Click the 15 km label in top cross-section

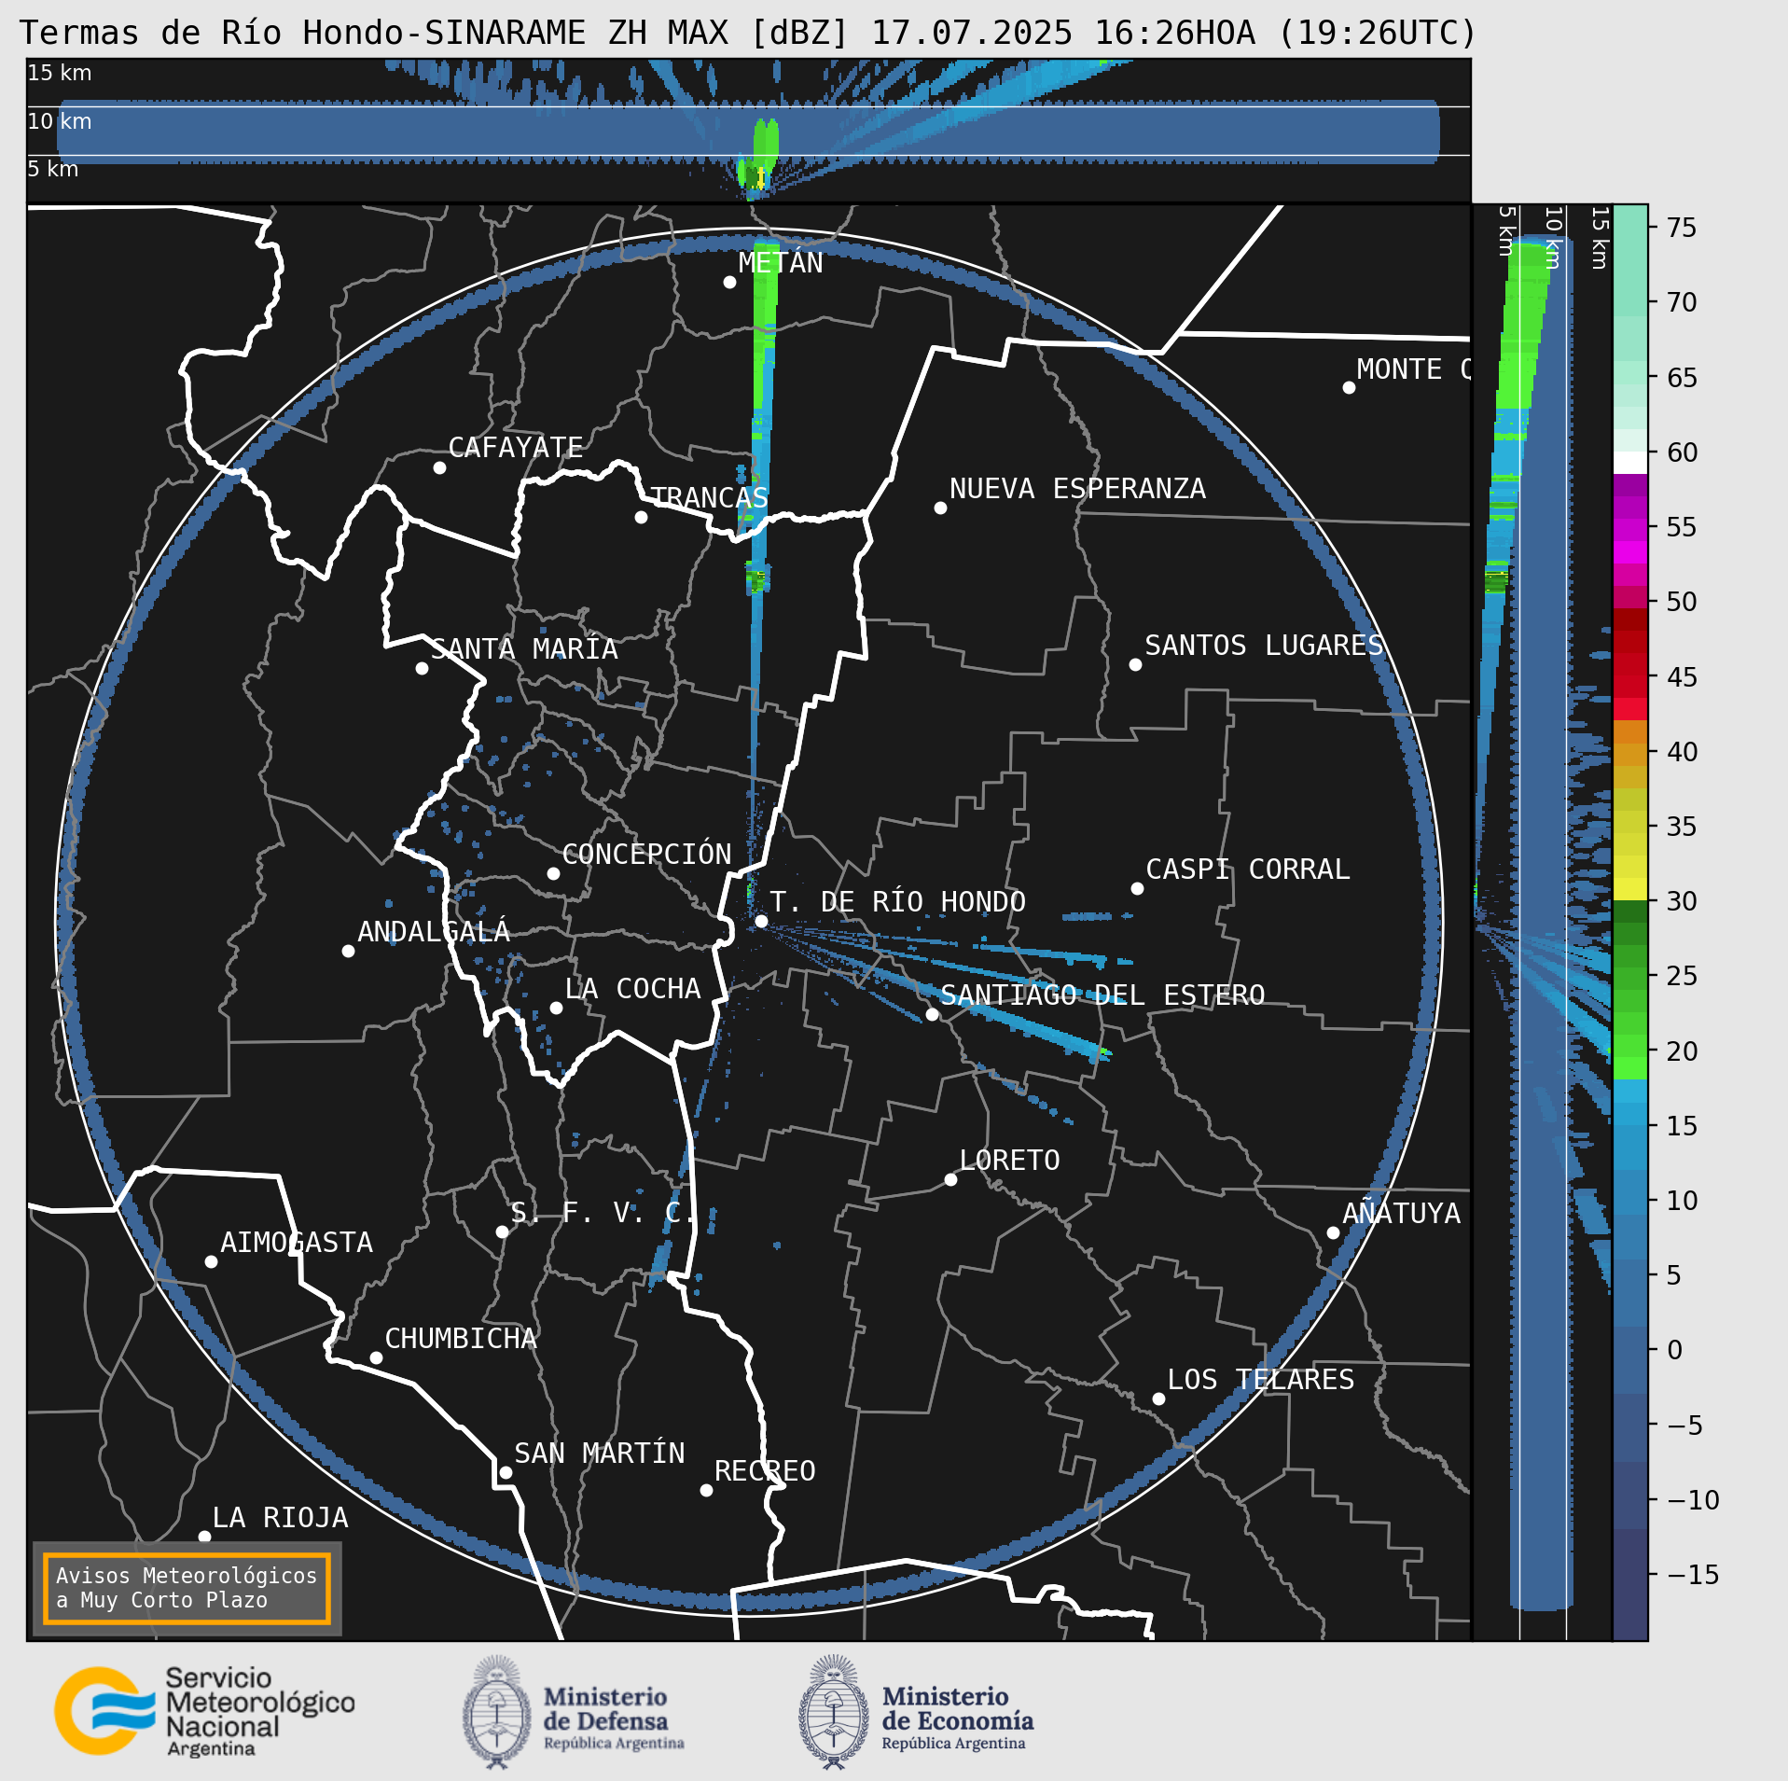[60, 73]
